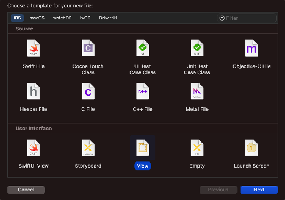Screen dimensions: 285x200
Task: Pick the C File template icon
Action: 88,91
